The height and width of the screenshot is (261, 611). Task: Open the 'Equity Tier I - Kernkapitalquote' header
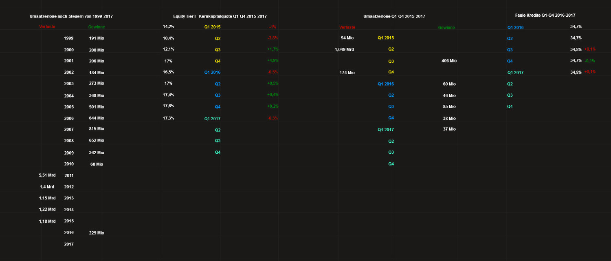coord(220,16)
